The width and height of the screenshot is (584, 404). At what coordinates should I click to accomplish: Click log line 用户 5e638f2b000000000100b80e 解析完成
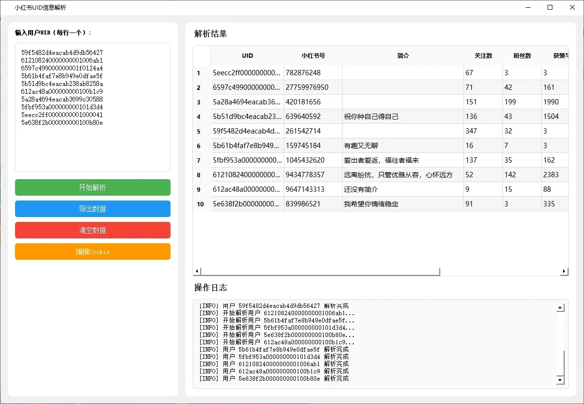pos(274,378)
